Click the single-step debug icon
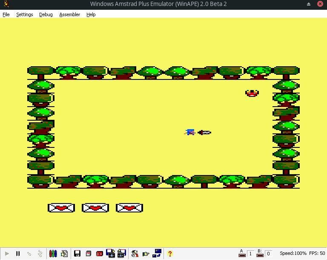The width and height of the screenshot is (327, 260). pyautogui.click(x=29, y=254)
